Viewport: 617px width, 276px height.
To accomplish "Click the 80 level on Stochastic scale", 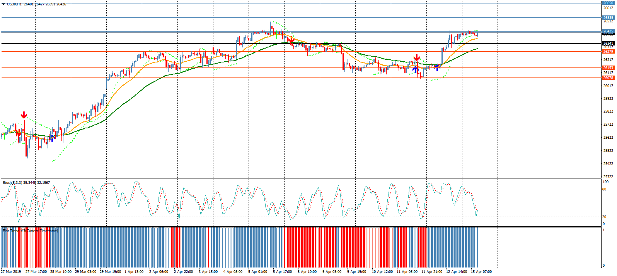I will pos(605,189).
